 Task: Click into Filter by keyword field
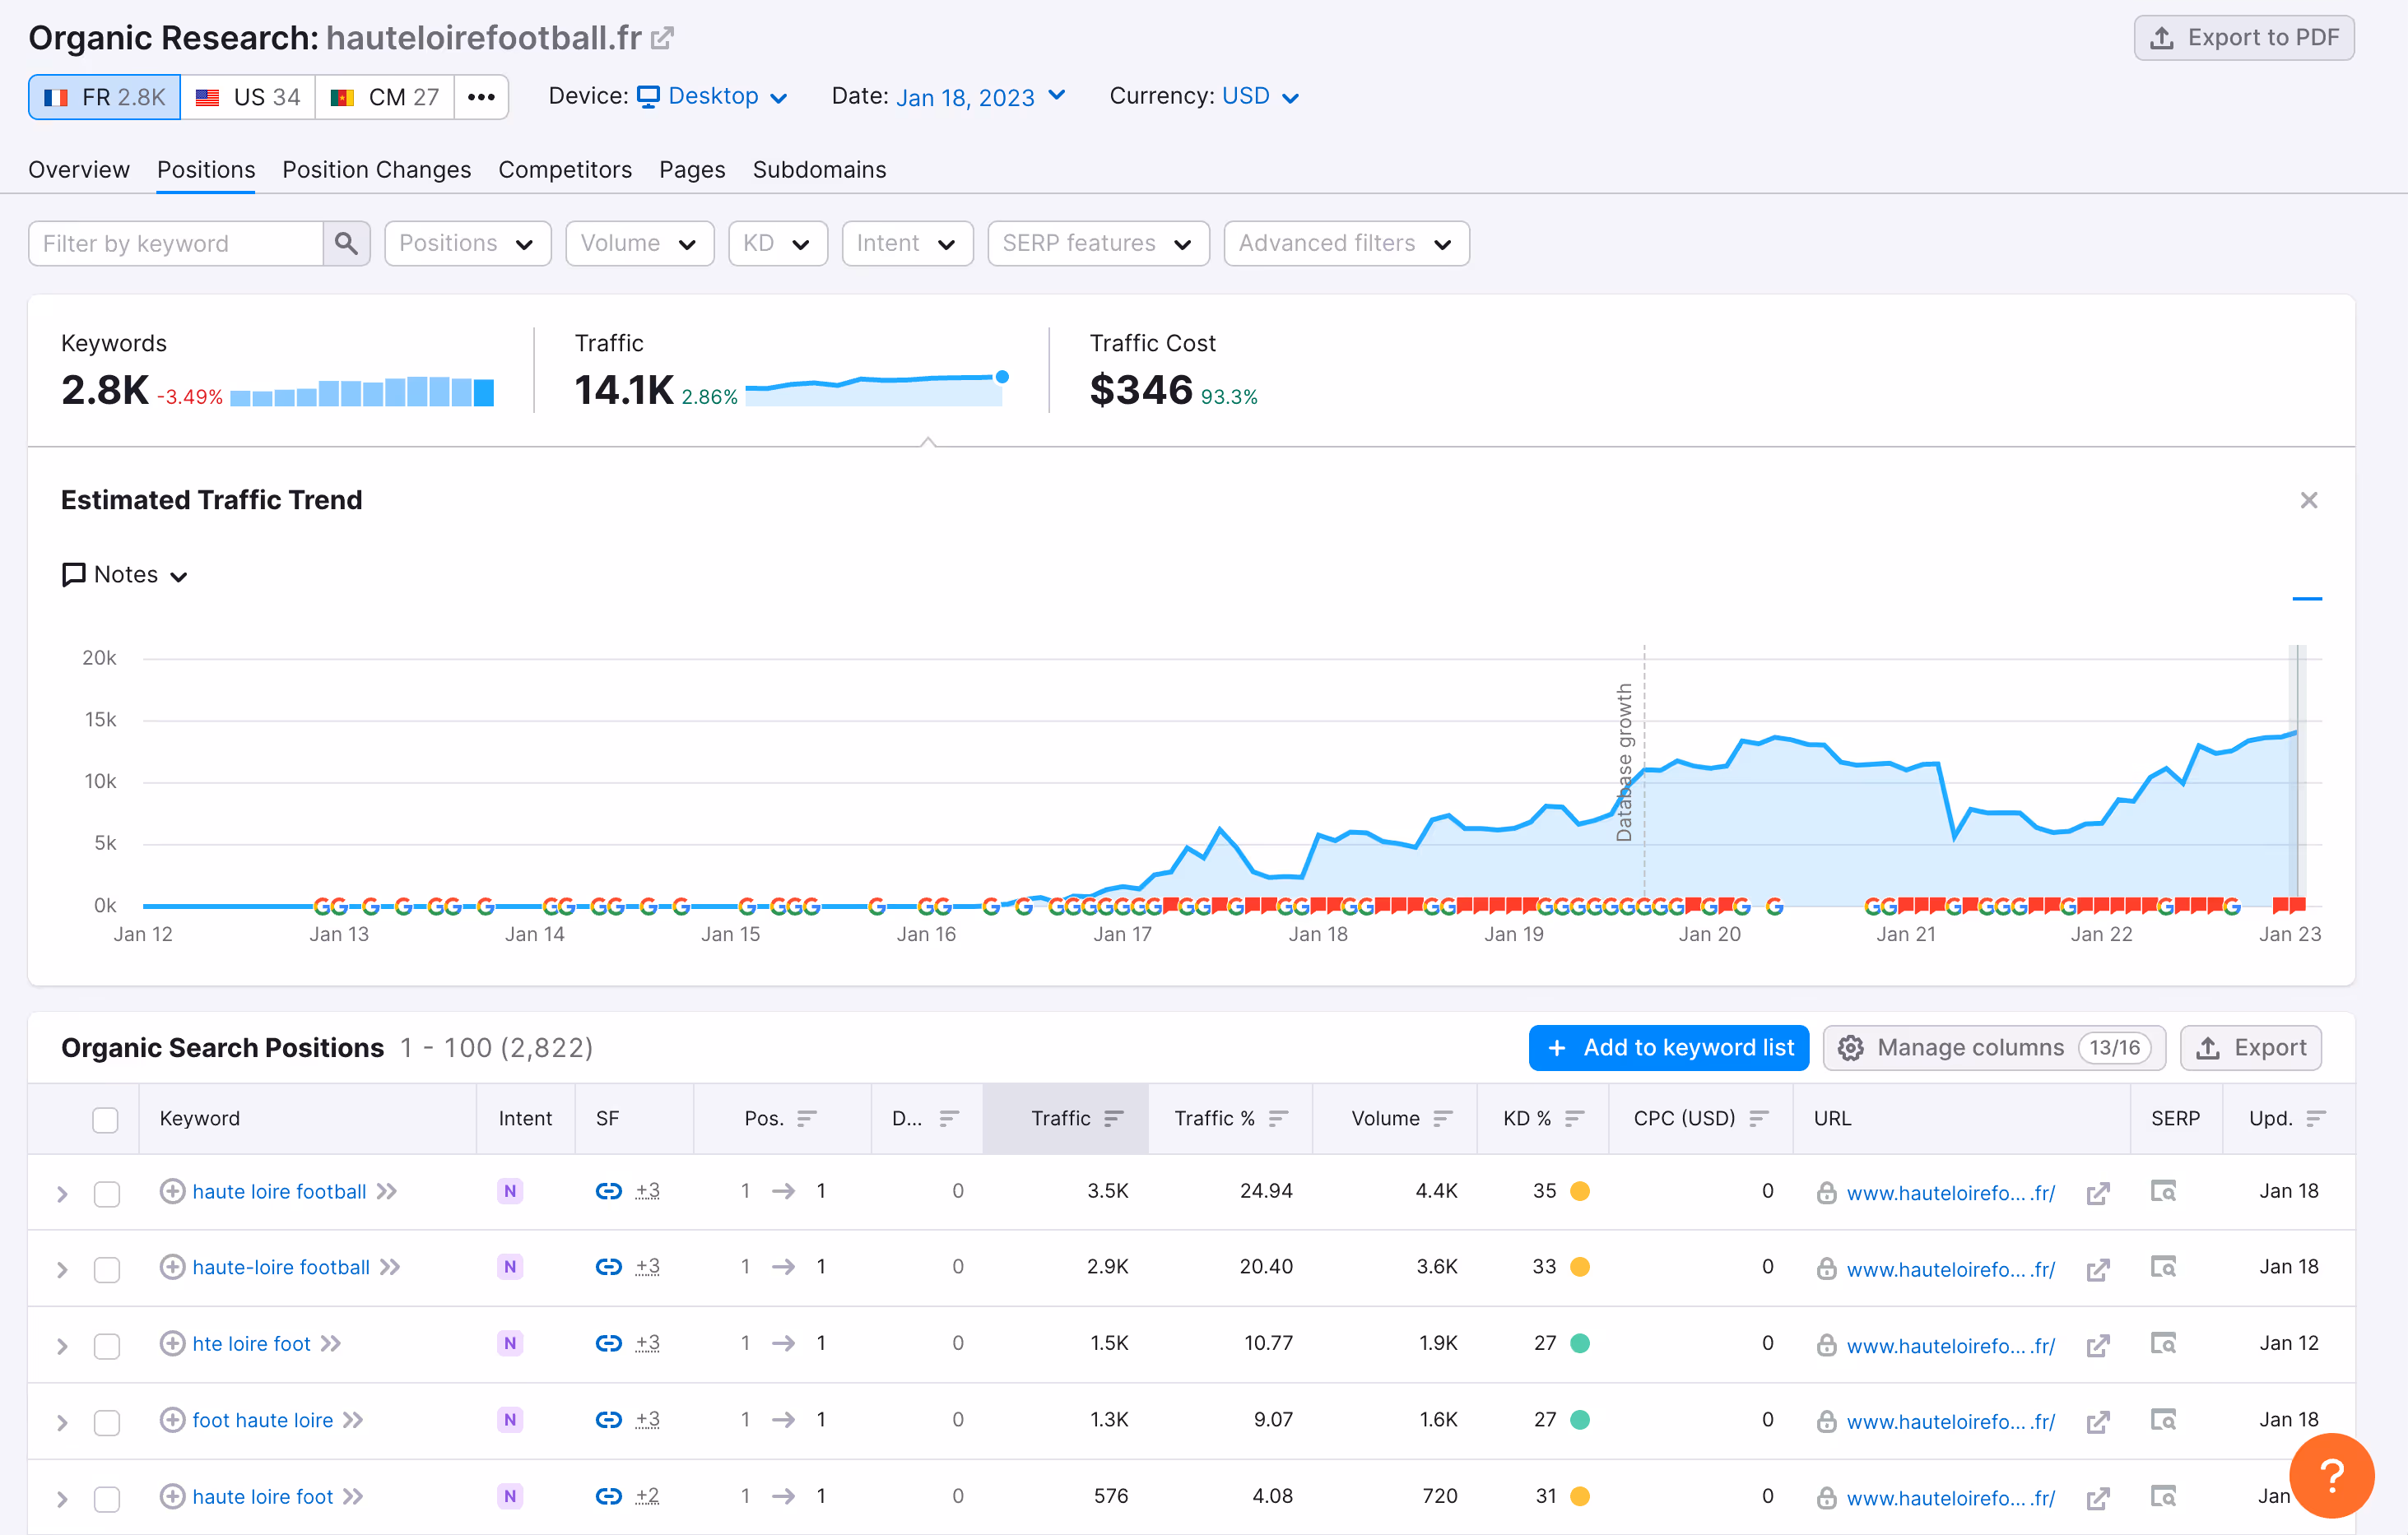click(177, 243)
